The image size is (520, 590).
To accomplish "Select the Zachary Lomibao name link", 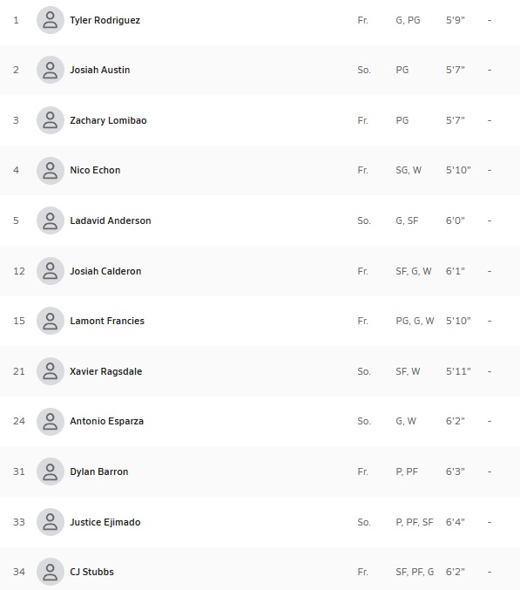I will pyautogui.click(x=108, y=120).
